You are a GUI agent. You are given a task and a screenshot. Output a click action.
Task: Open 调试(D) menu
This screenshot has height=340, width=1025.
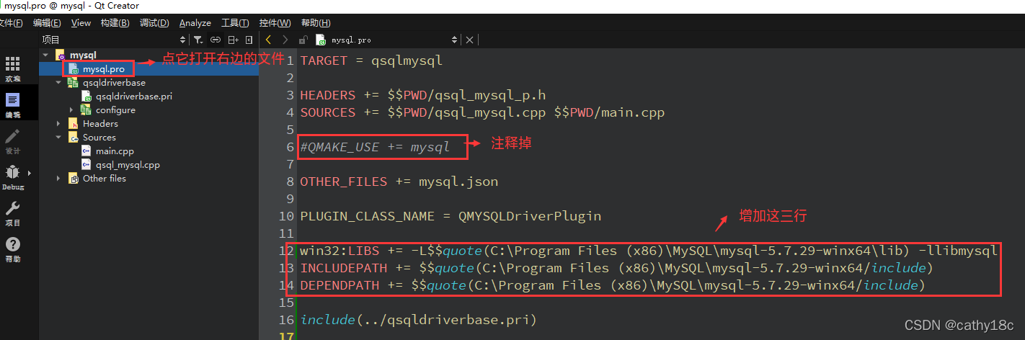pyautogui.click(x=154, y=23)
